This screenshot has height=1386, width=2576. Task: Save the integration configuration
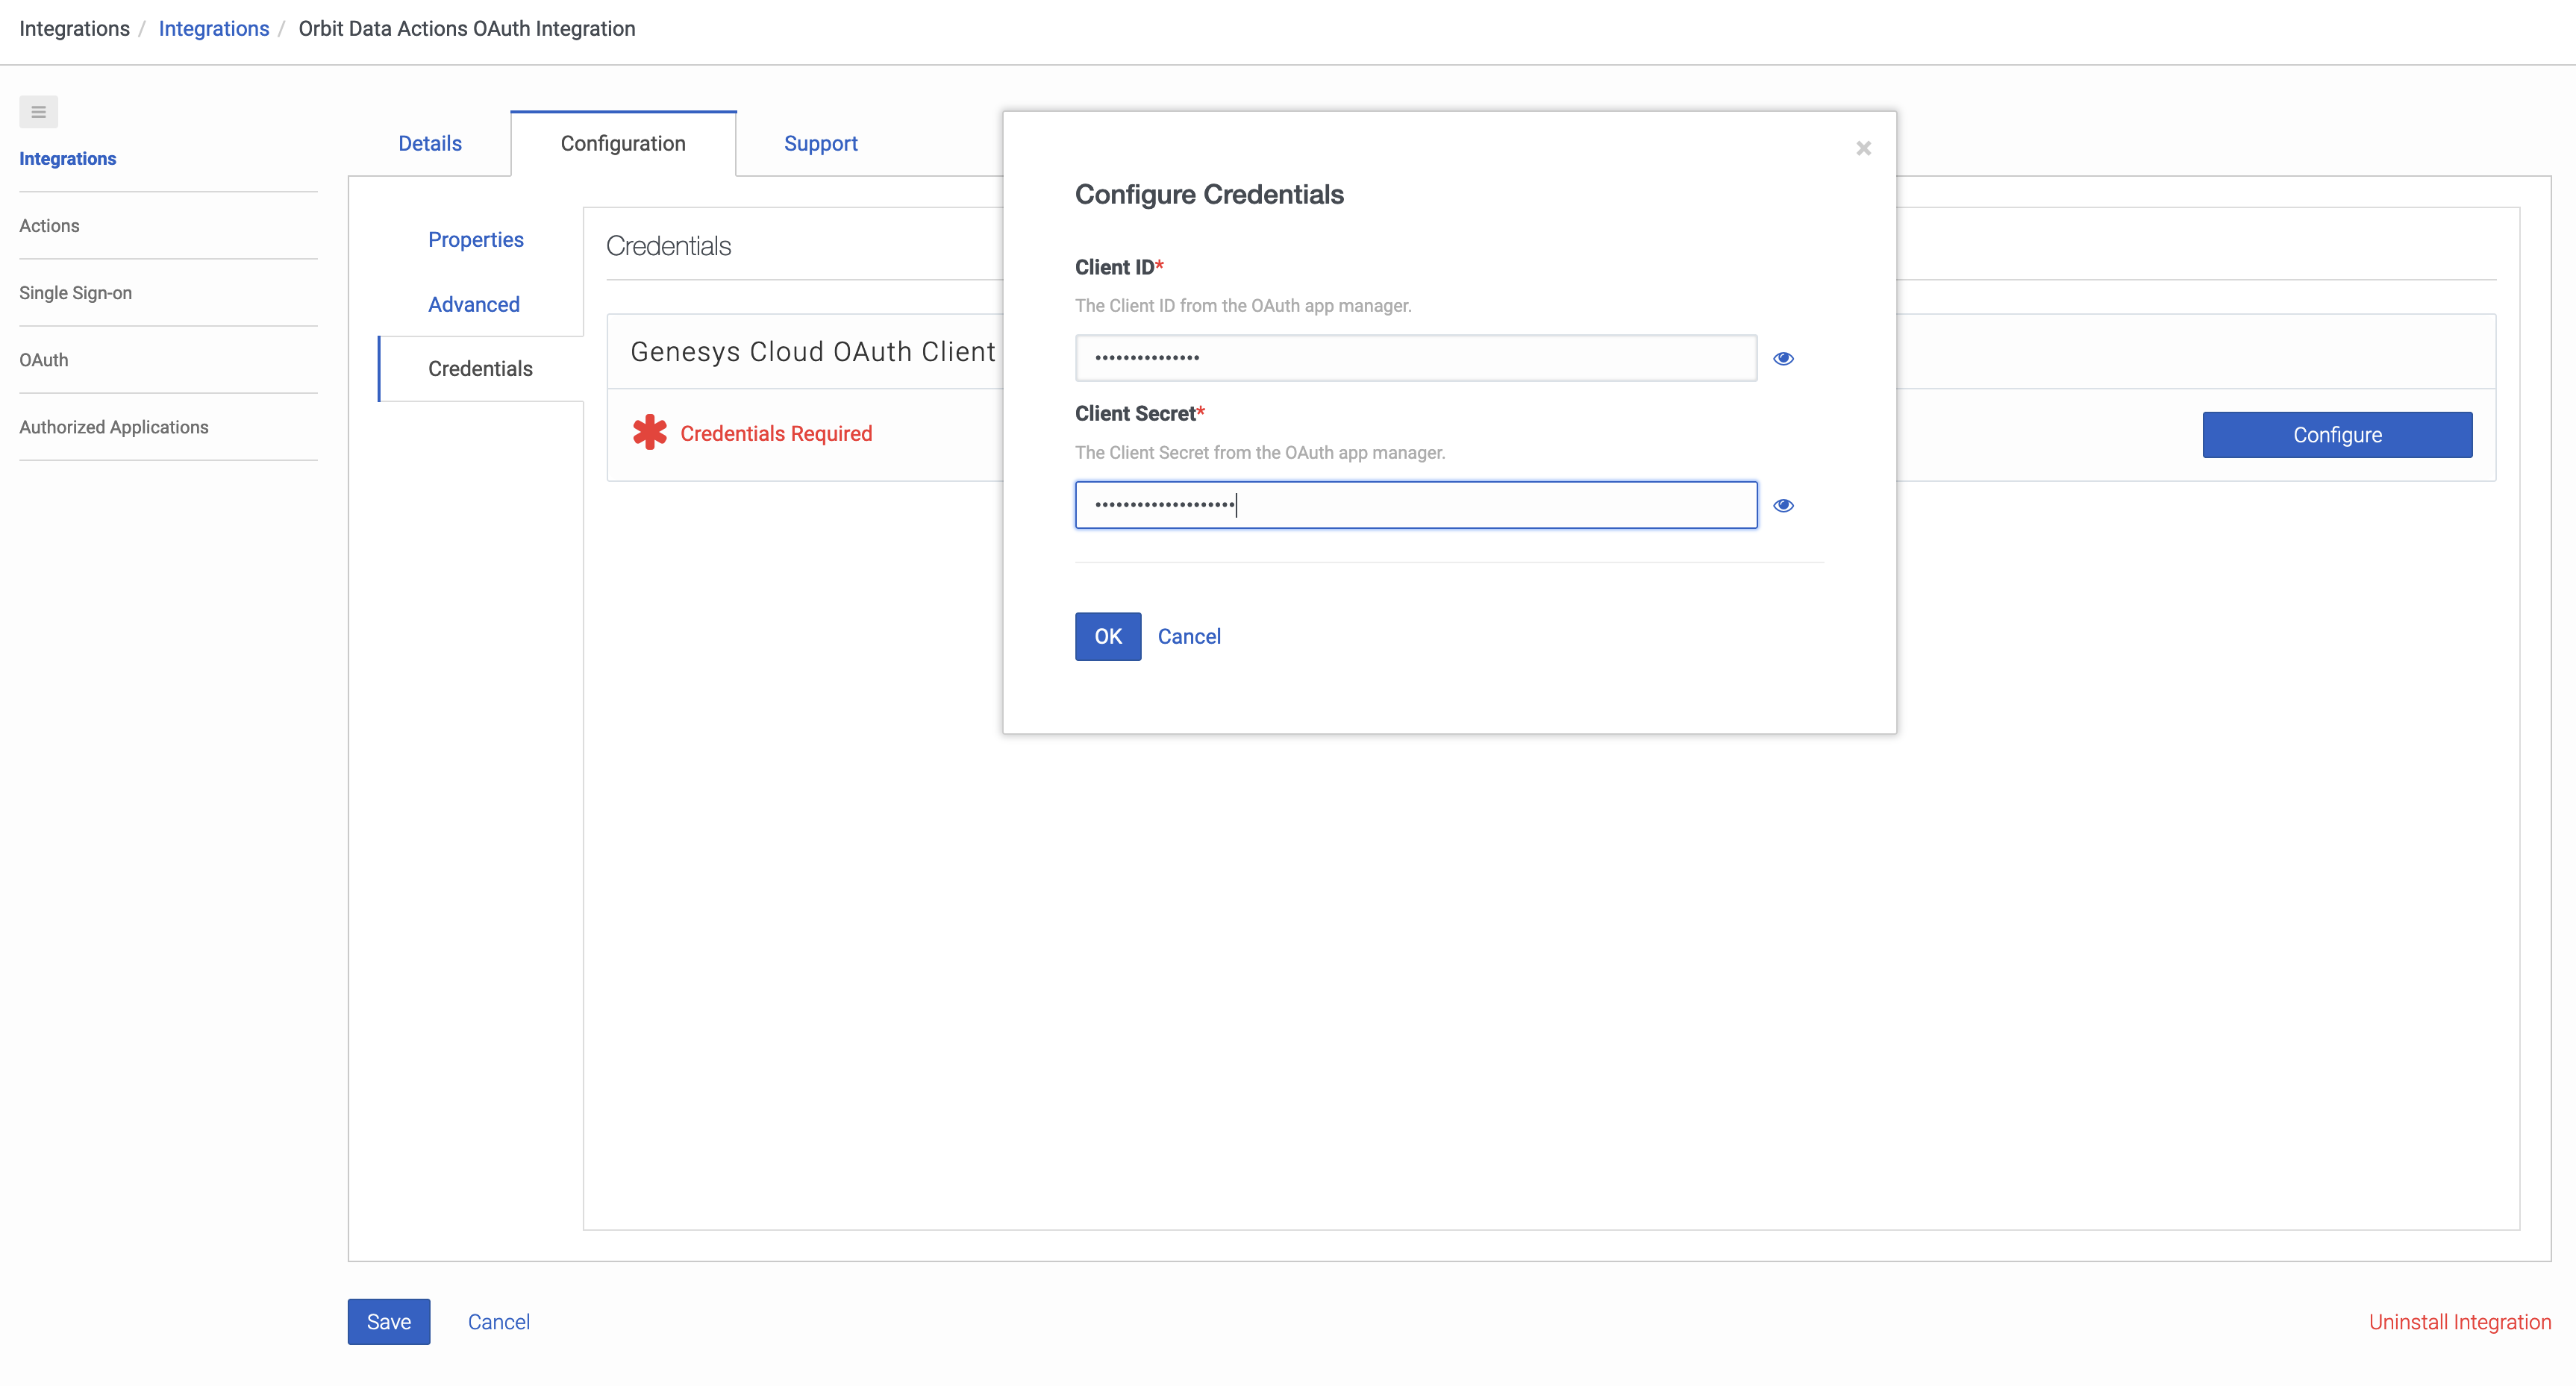[388, 1321]
